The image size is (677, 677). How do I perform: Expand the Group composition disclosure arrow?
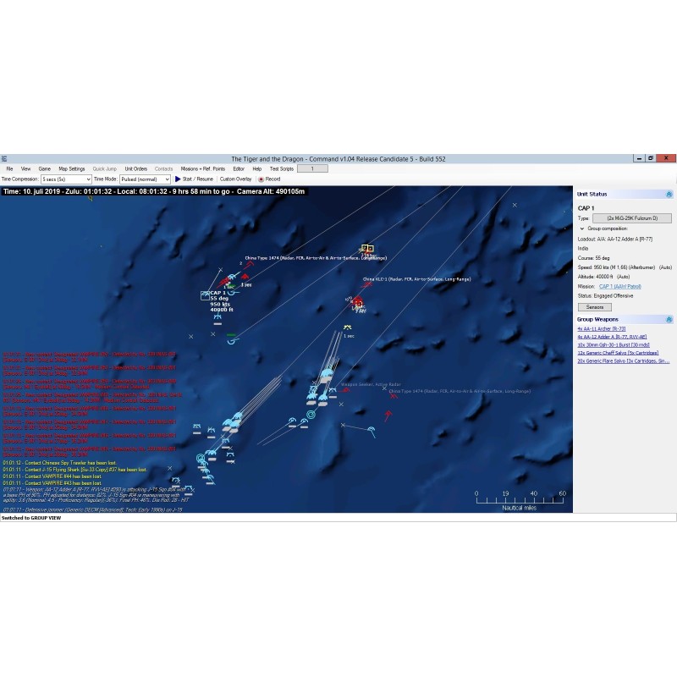[x=582, y=228]
